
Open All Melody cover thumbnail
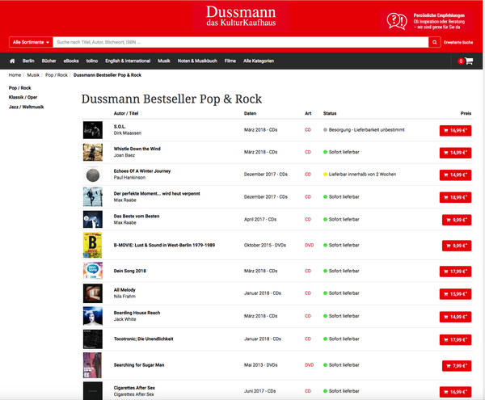(92, 293)
